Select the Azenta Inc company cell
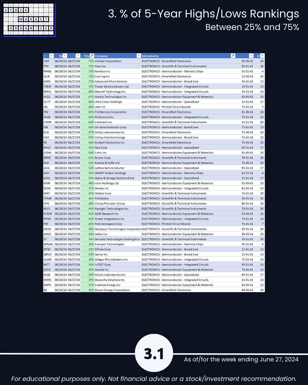The width and height of the screenshot is (308, 385). click(x=102, y=269)
